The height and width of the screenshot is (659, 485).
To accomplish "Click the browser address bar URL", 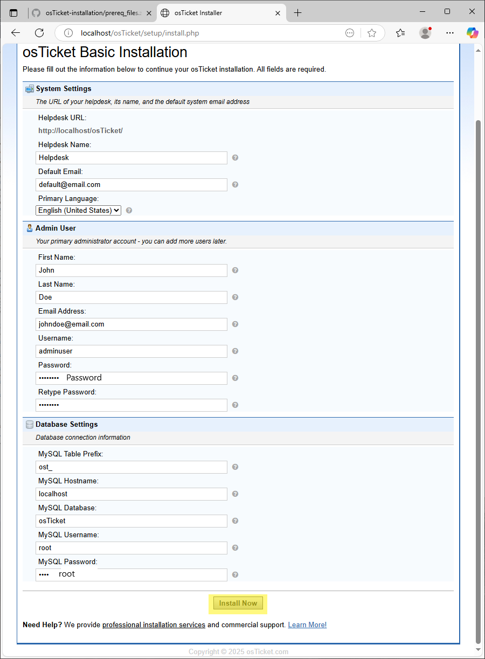I will (140, 33).
